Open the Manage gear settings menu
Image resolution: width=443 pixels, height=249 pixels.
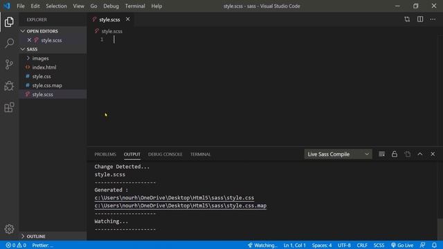(x=9, y=229)
